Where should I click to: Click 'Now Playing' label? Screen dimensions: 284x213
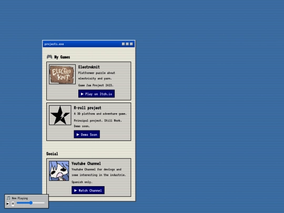(x=20, y=198)
